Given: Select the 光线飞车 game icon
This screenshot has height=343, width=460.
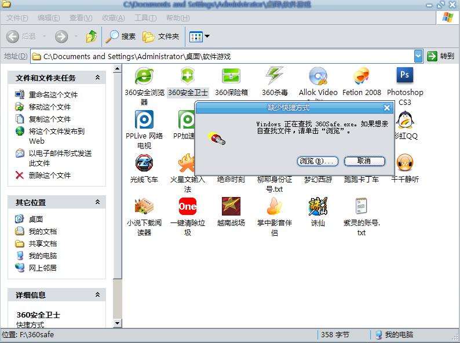Looking at the screenshot, I should (144, 163).
